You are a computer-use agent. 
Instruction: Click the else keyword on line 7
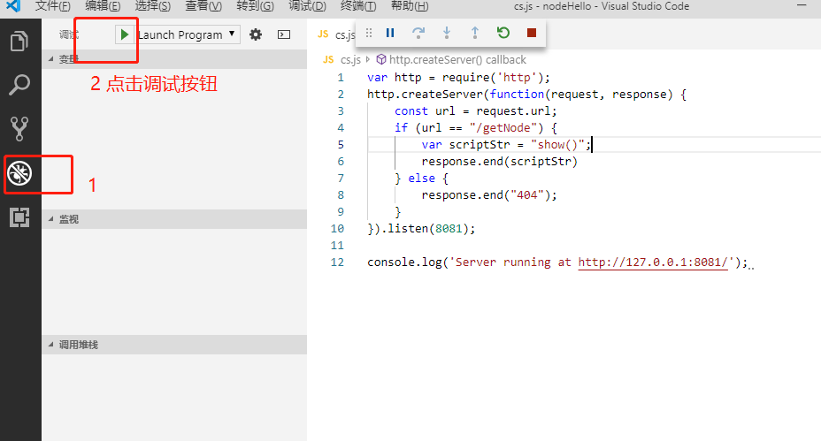421,179
